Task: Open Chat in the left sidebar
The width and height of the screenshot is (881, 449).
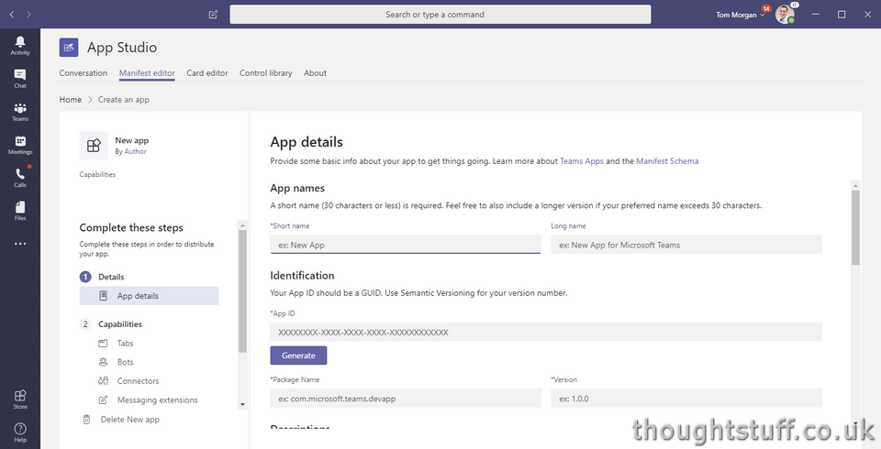Action: coord(20,78)
